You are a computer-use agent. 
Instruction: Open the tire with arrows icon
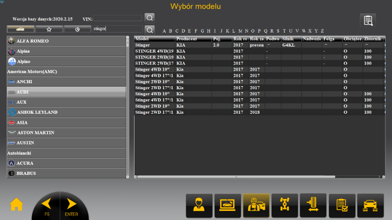[x=313, y=206]
